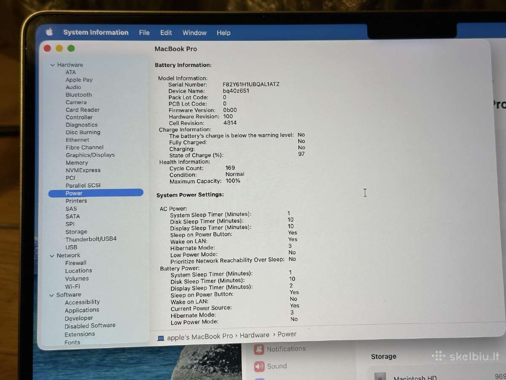Screen dimensions: 506x380
Task: Select Developer under Software
Action: tap(79, 318)
